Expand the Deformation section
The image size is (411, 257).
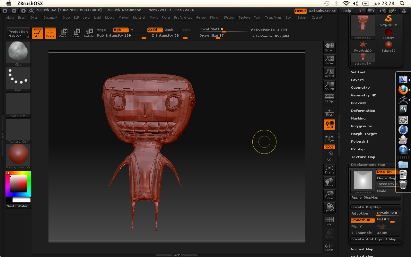coord(363,111)
